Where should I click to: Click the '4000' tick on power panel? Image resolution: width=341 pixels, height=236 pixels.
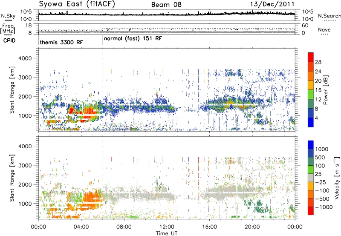tap(25, 58)
